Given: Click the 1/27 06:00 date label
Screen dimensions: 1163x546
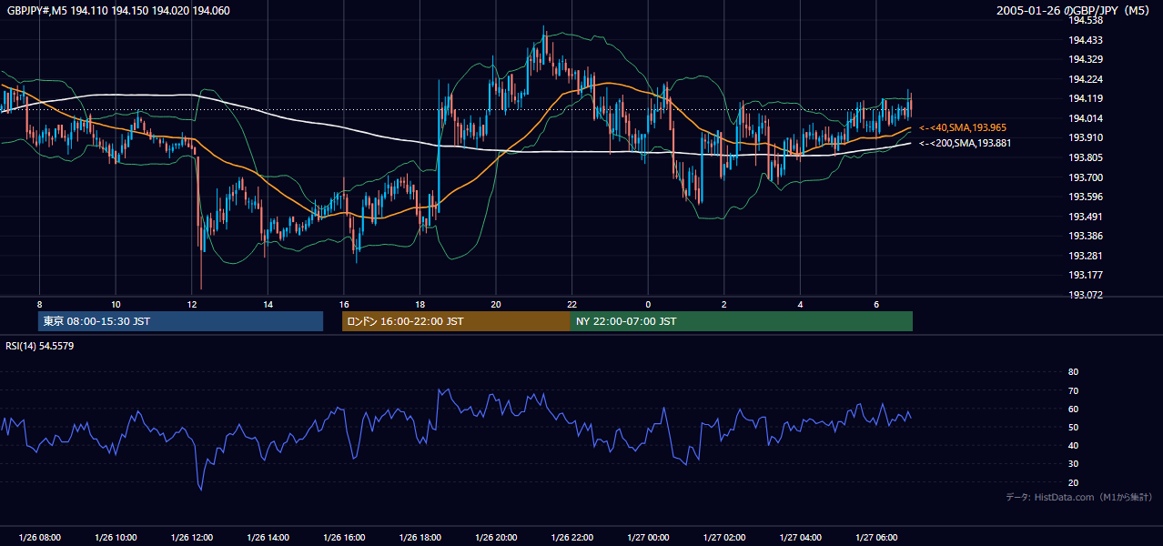Looking at the screenshot, I should coord(876,538).
